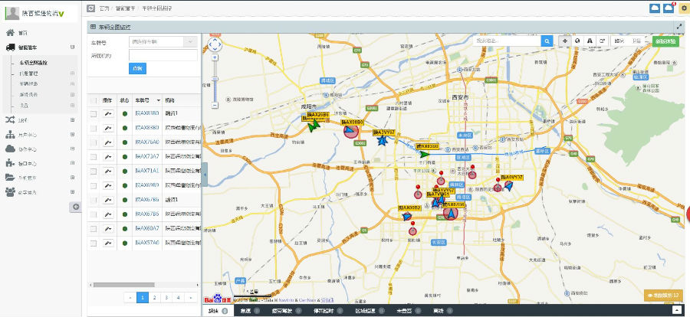
Task: Toggle the road traffic icon in map toolbar
Action: click(590, 41)
